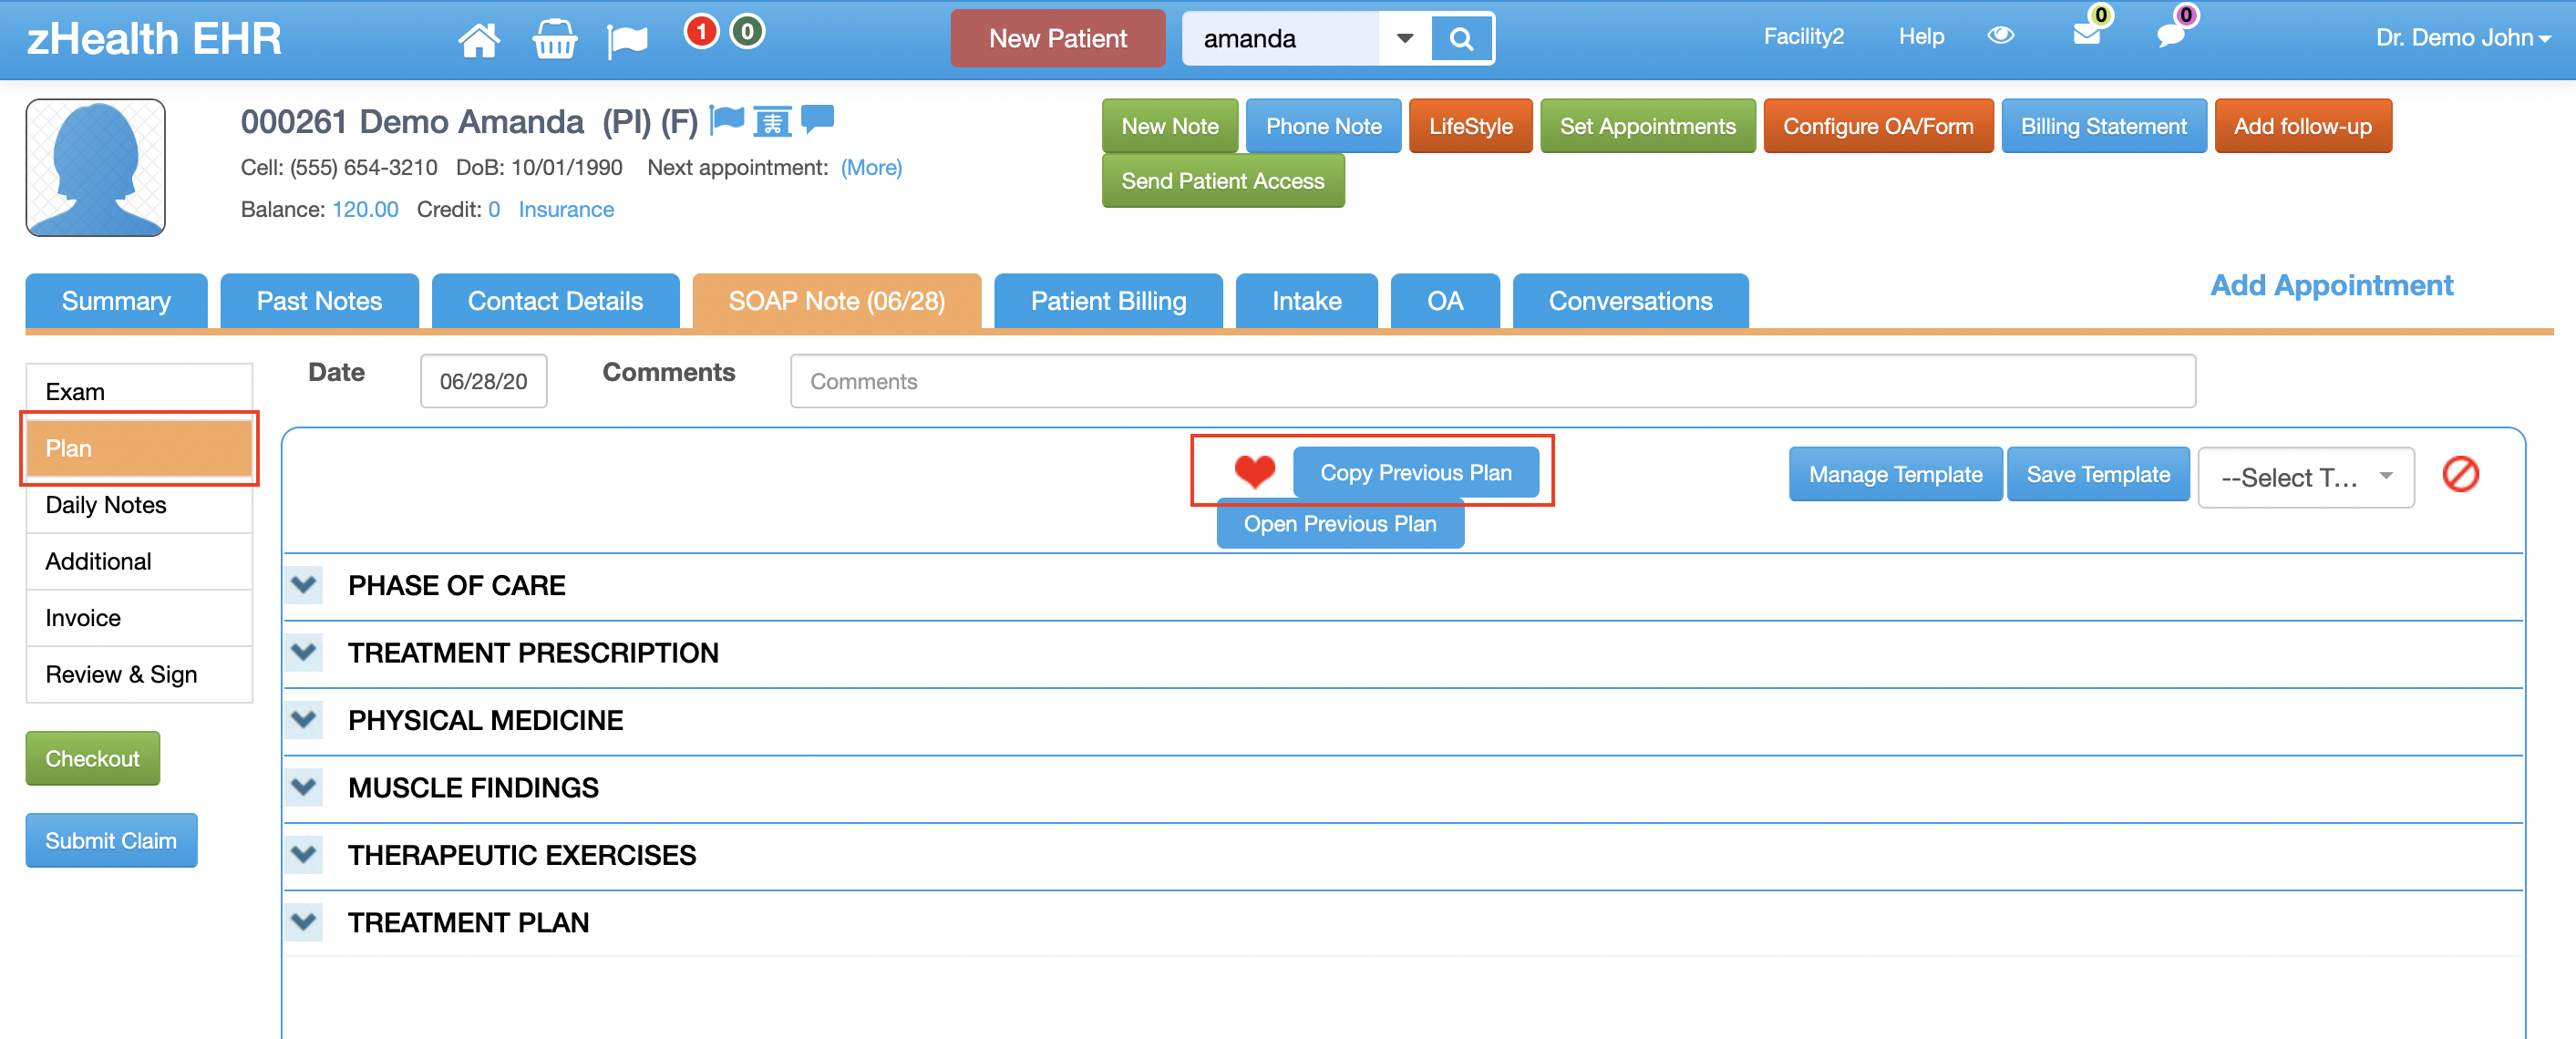Click the patient flag icon beside name
Screen dimensions: 2576x1039
coord(727,120)
